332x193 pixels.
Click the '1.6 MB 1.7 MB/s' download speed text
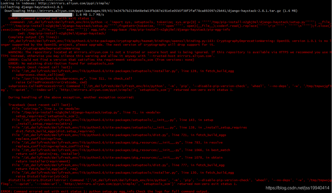coord(90,15)
